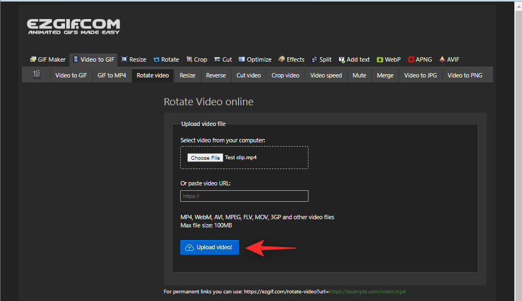Image resolution: width=522 pixels, height=301 pixels.
Task: Click the Upload video! button
Action: tap(209, 248)
